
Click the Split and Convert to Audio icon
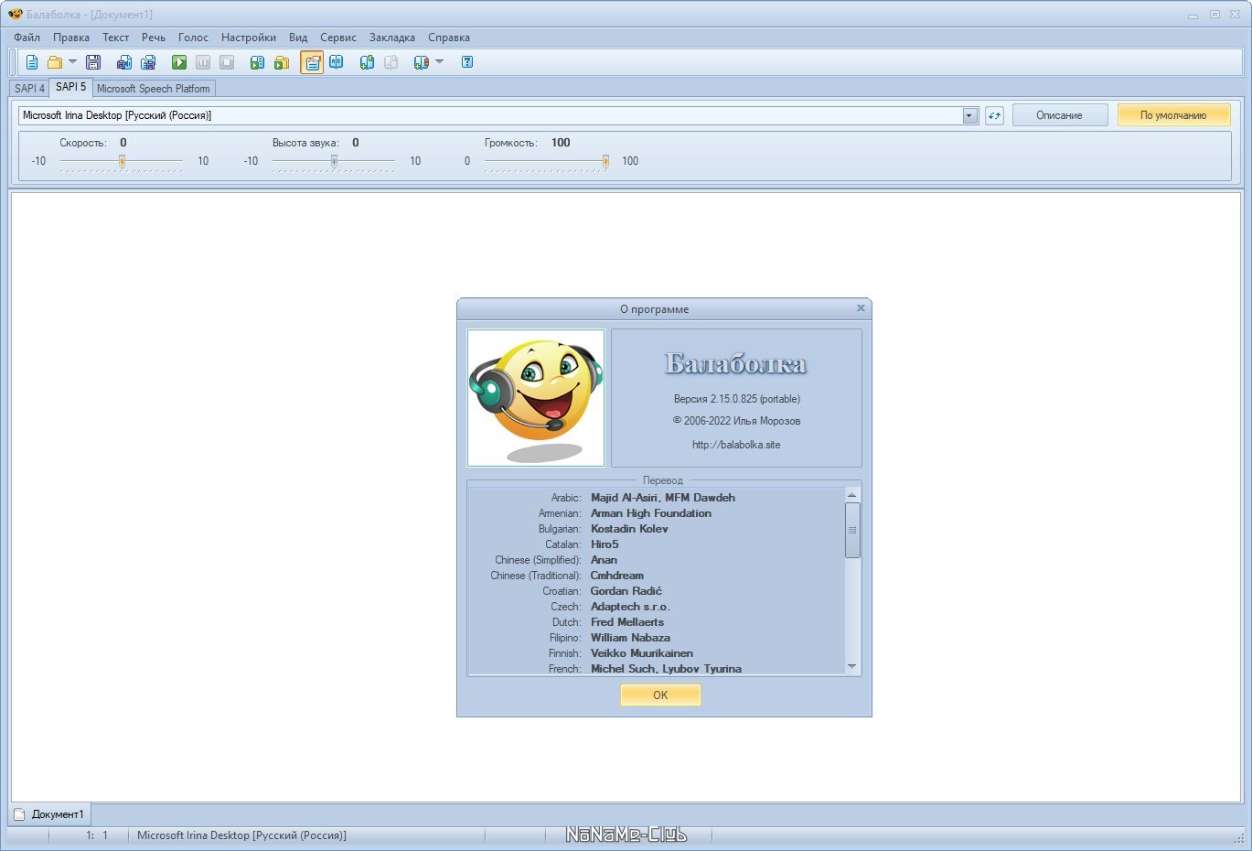[148, 62]
